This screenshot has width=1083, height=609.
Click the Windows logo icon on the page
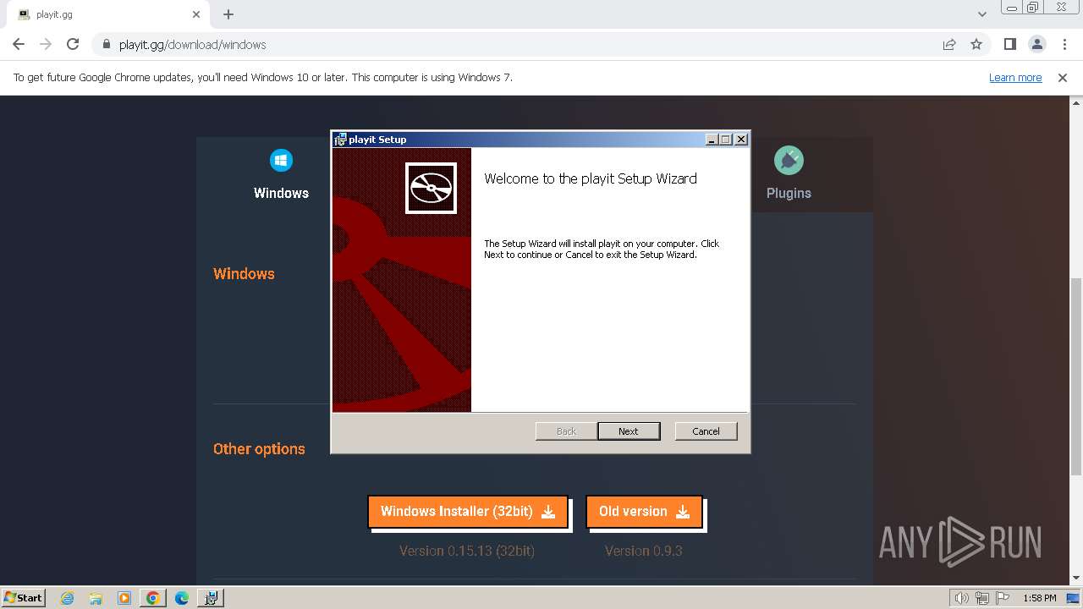[x=281, y=160]
